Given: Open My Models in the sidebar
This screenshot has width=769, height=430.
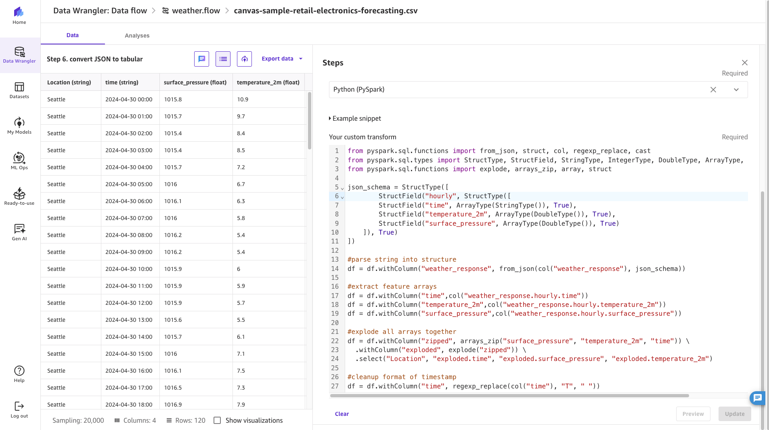Looking at the screenshot, I should tap(19, 126).
